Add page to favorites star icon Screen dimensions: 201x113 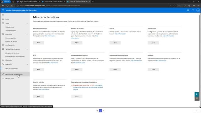[x=175, y=6]
